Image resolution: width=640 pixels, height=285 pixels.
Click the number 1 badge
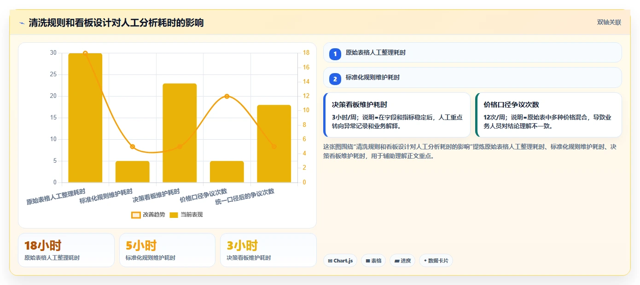[x=335, y=54]
